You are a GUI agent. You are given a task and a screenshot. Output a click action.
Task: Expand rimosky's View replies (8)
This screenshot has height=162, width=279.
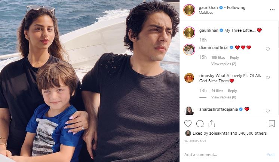(223, 97)
